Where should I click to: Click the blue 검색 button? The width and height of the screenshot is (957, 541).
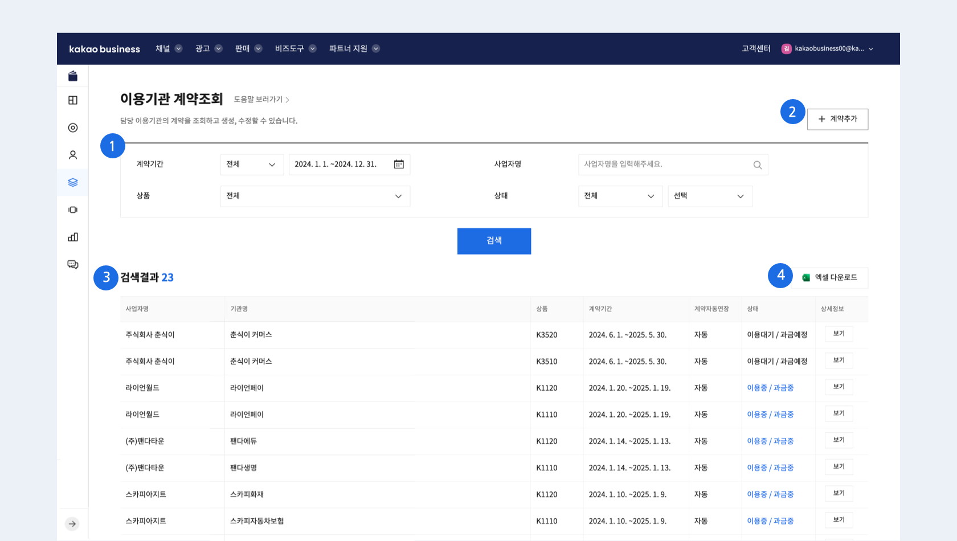point(494,241)
